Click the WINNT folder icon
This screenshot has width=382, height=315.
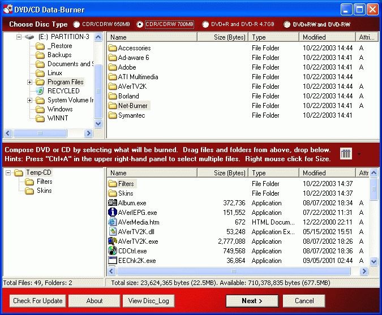pos(40,118)
